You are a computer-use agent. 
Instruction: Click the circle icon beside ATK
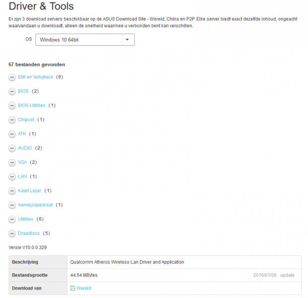click(x=12, y=134)
